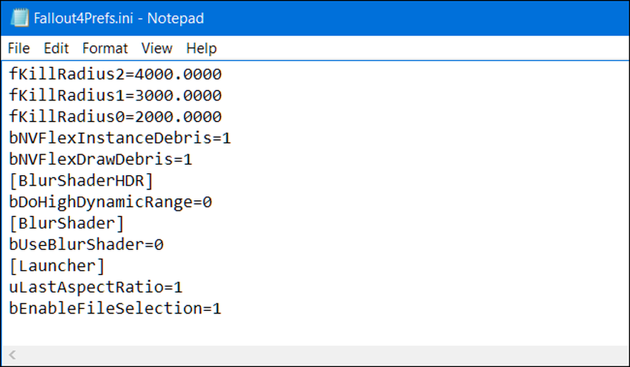
Task: Click the Notepad icon in title bar
Action: click(x=20, y=18)
